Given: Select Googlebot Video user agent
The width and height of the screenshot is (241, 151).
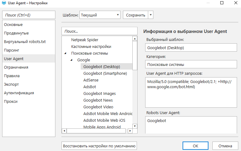Looking at the screenshot, I should point(98,107).
